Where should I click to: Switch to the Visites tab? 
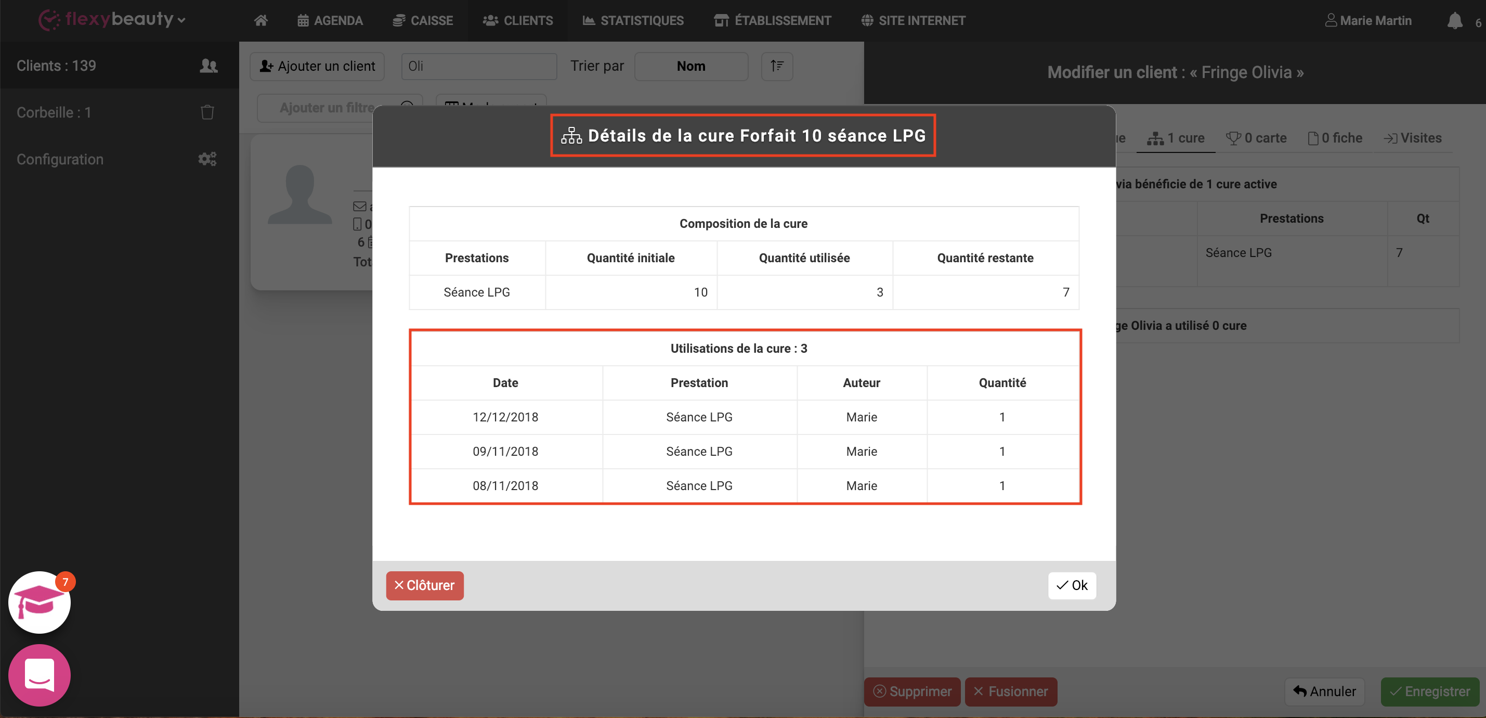(1413, 138)
